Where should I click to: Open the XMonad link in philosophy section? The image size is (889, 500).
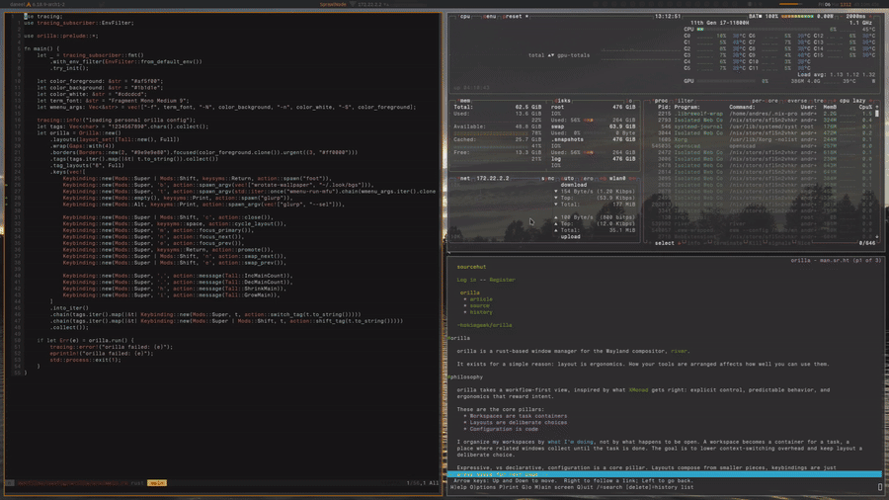[x=638, y=390]
